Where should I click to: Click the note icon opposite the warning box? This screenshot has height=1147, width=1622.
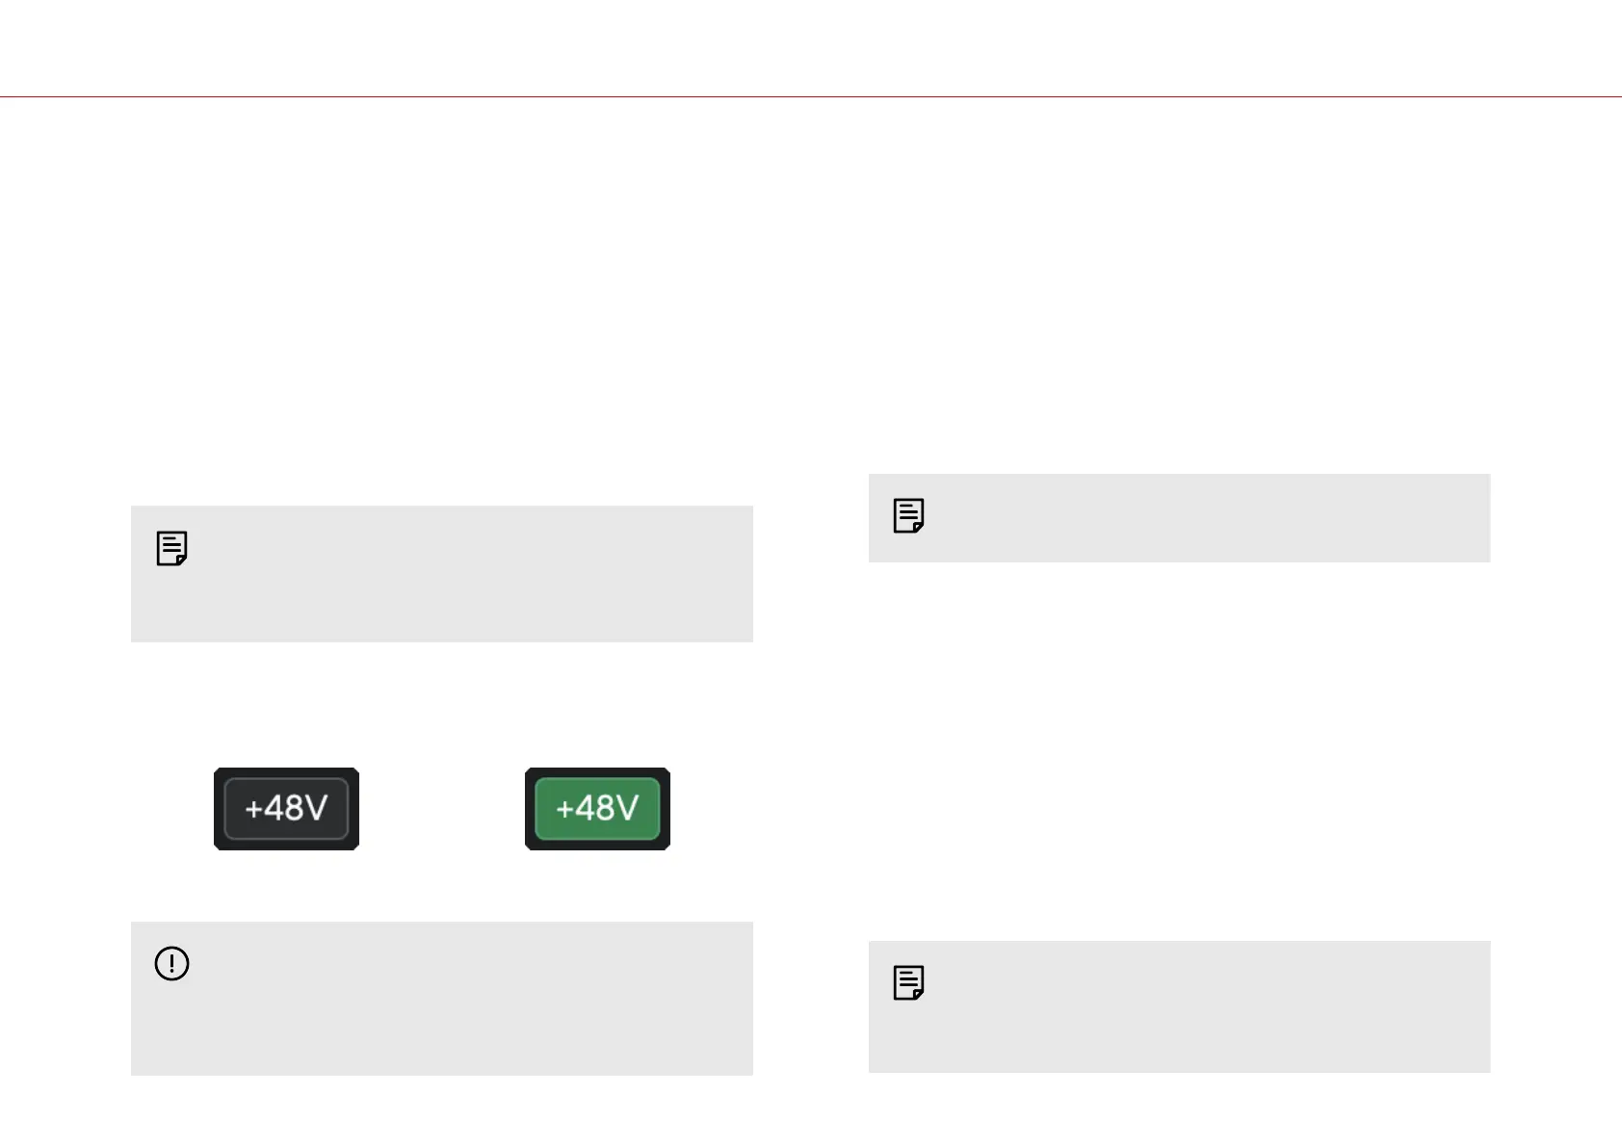pyautogui.click(x=908, y=982)
